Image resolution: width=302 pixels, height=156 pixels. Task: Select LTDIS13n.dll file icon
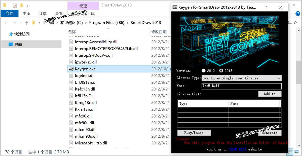(x=71, y=82)
